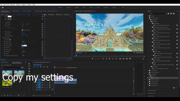Open the Sequence menu

click(12, 5)
